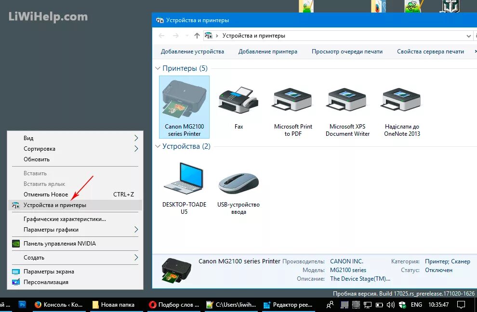This screenshot has height=312, width=477.
Task: Switch to Новая папка taskbar window
Action: click(114, 305)
